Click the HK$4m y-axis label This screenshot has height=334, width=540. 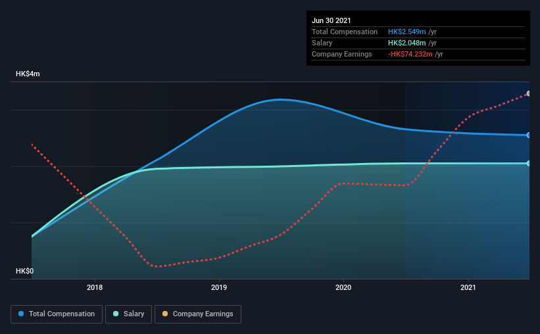point(28,74)
